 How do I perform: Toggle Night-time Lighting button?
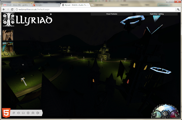pyautogui.click(x=157, y=14)
